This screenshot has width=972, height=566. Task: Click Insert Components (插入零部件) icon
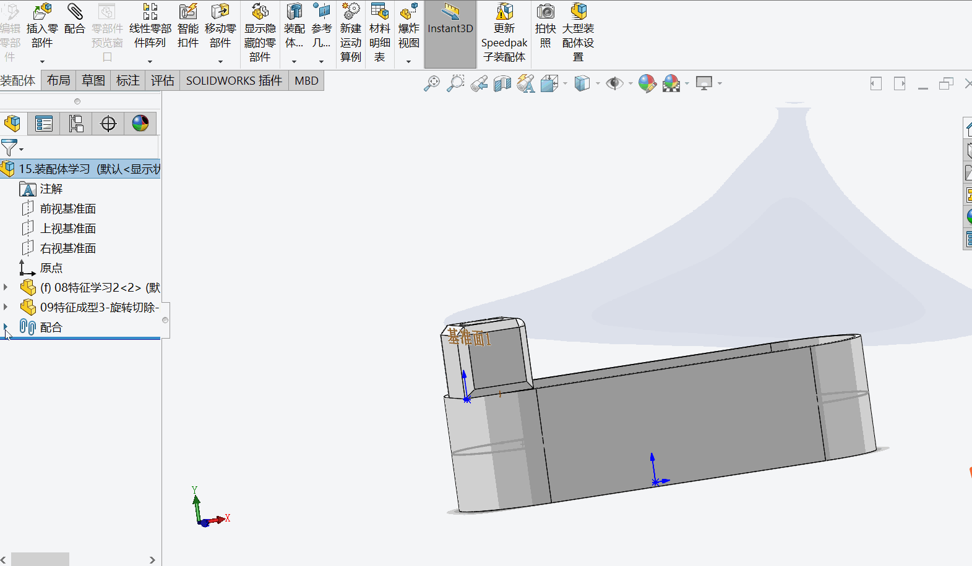[42, 27]
